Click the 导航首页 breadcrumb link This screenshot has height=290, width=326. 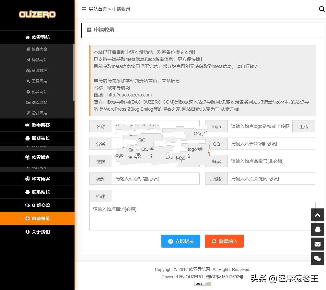pos(98,9)
